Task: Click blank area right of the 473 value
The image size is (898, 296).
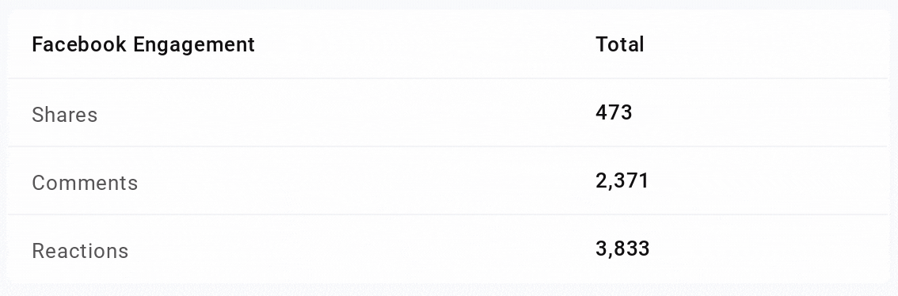Action: coord(760,113)
